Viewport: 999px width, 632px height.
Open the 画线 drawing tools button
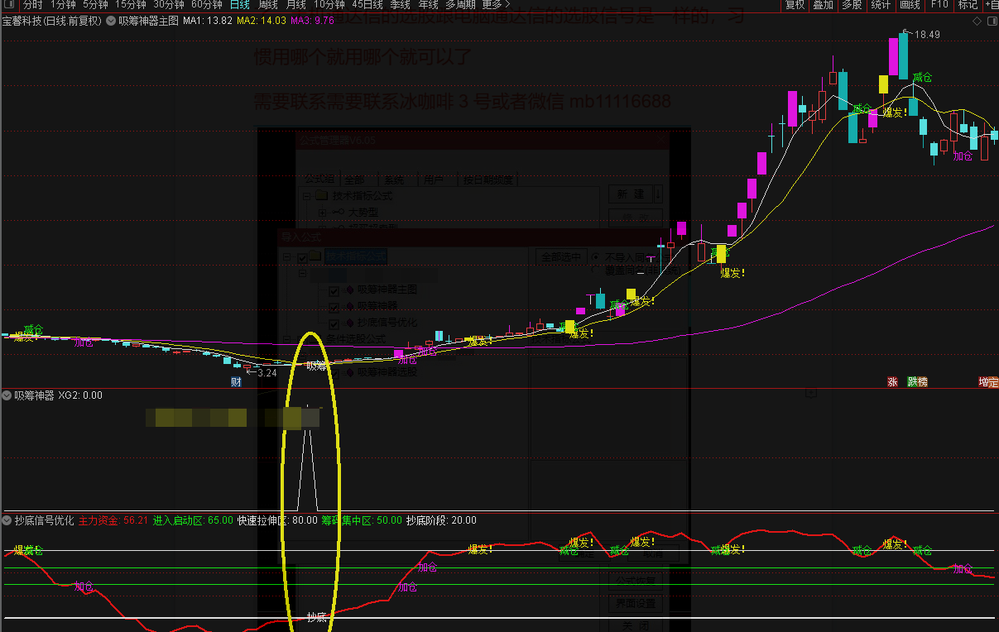[x=910, y=5]
